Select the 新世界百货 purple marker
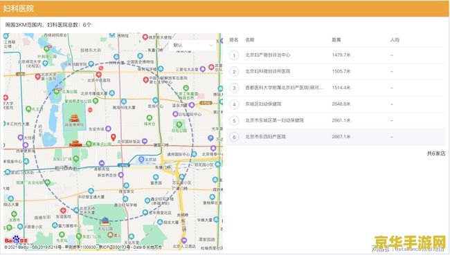Image resolution: width=450 pixels, height=255 pixels. (121, 175)
